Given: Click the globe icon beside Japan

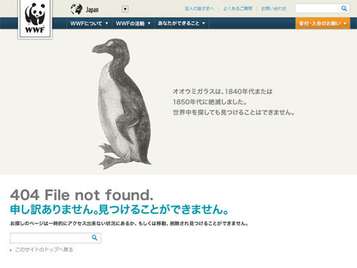Looking at the screenshot, I should (x=76, y=9).
